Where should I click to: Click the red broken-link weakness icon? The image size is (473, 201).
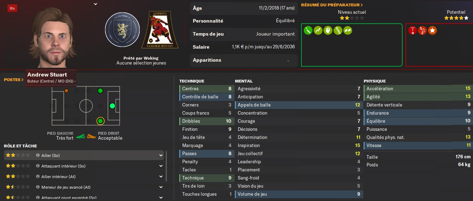pyautogui.click(x=422, y=31)
